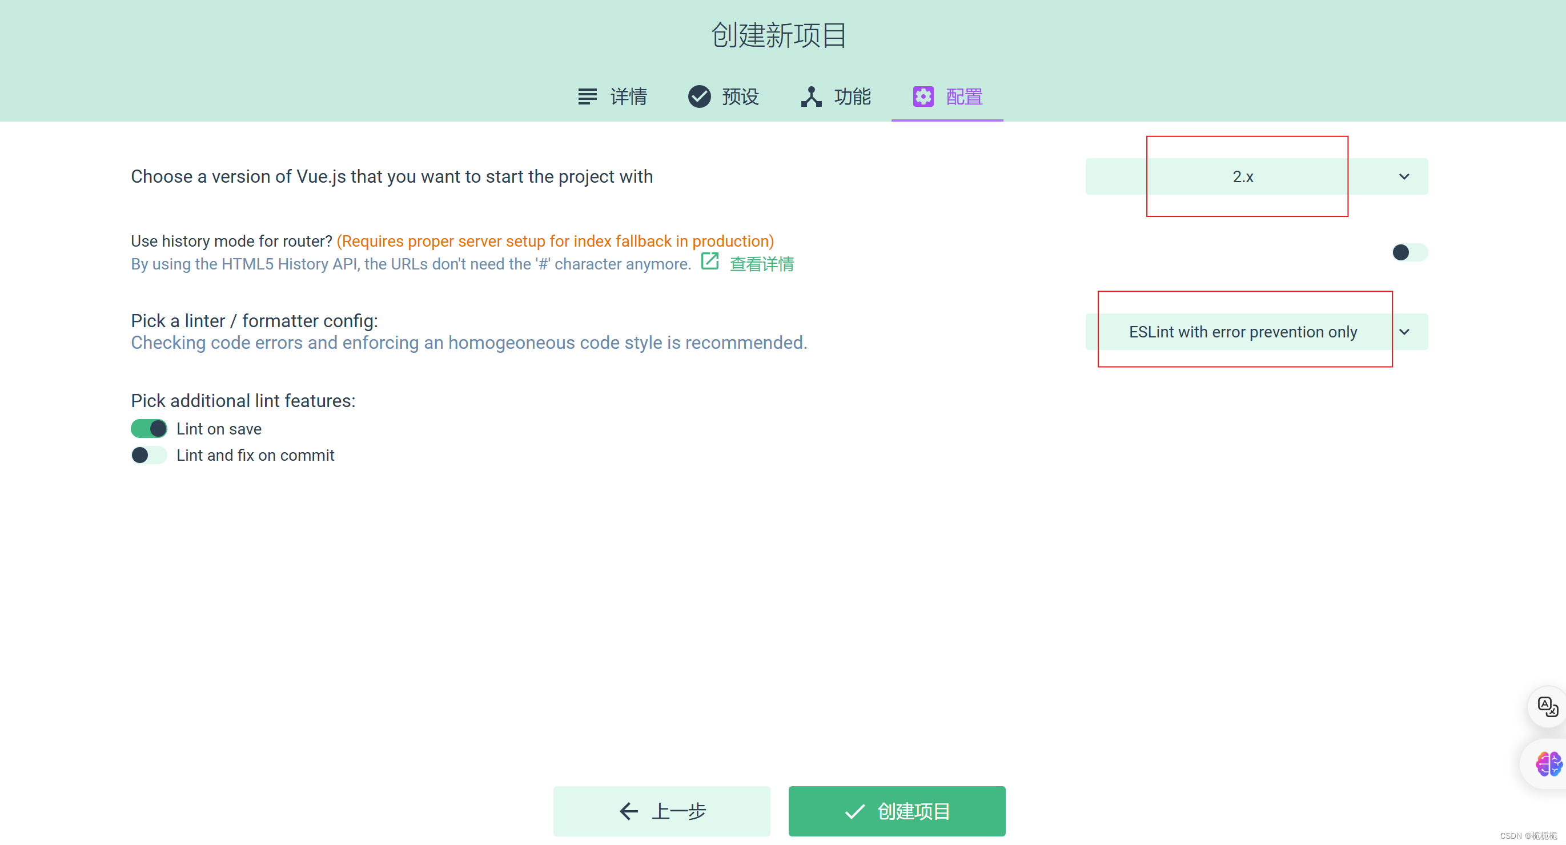Switch to the 预设 tab
The image size is (1566, 845).
pos(724,96)
